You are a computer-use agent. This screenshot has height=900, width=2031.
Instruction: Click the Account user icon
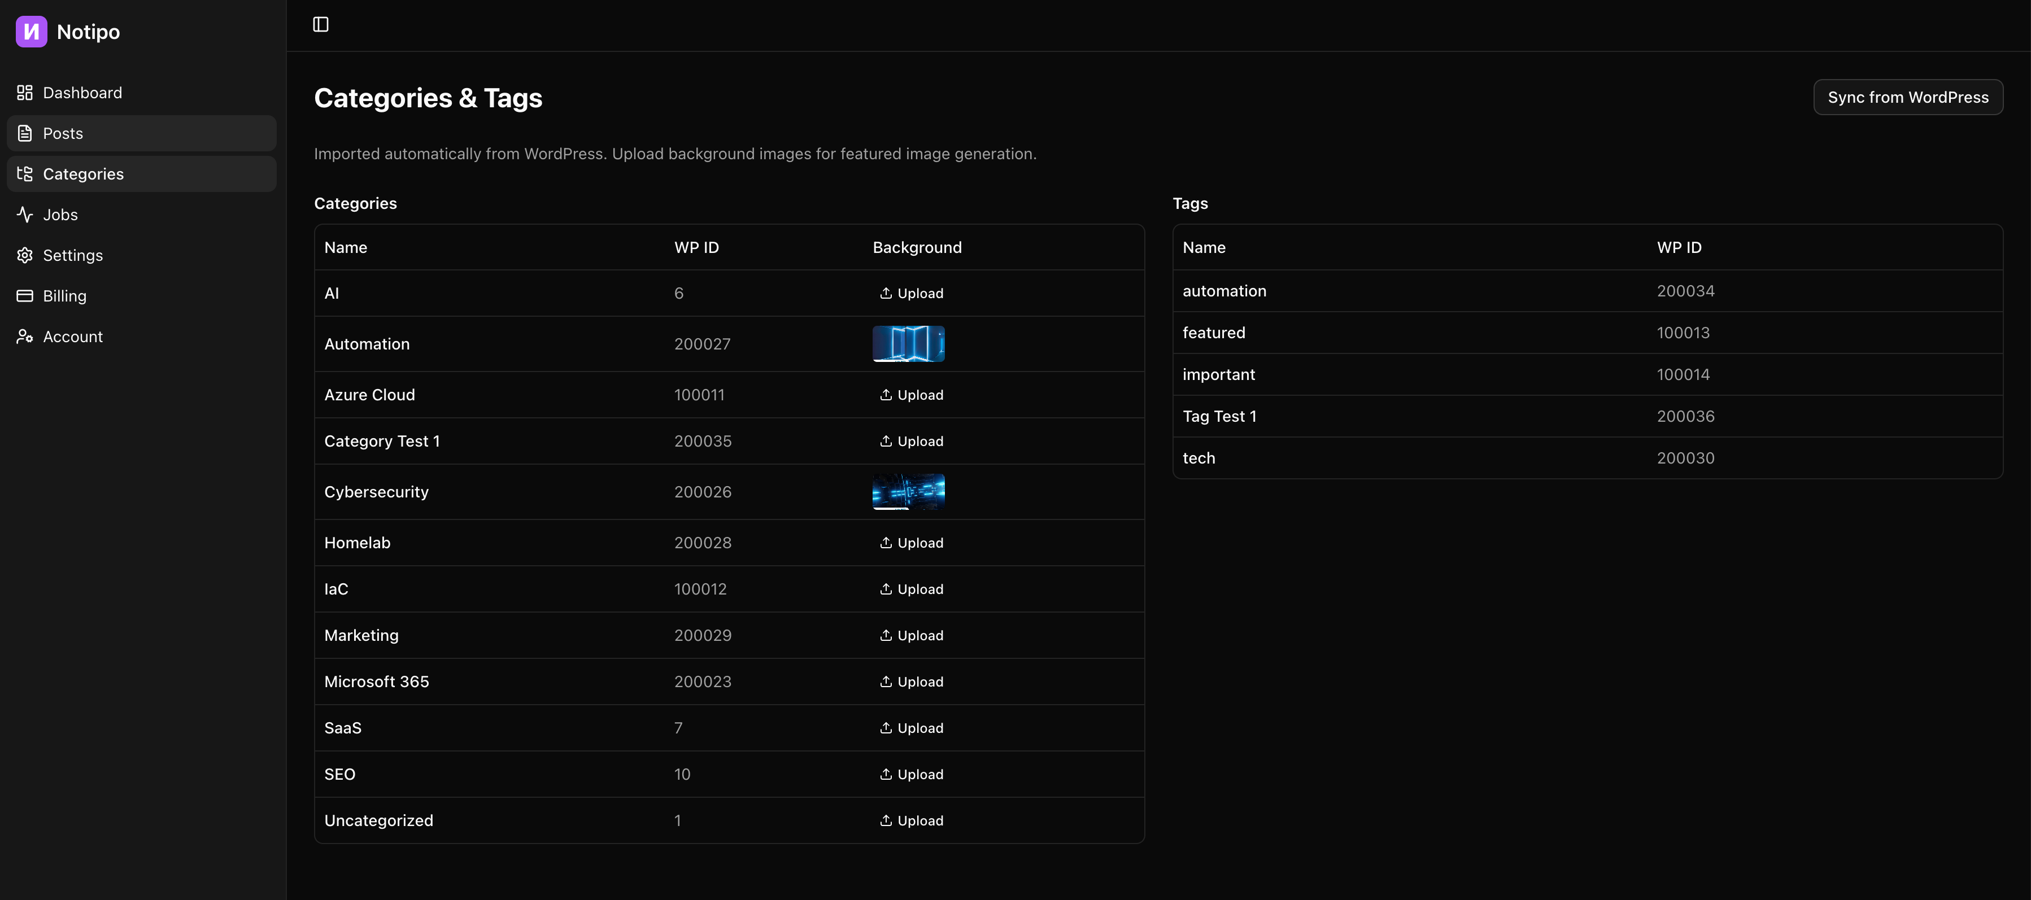pos(24,337)
